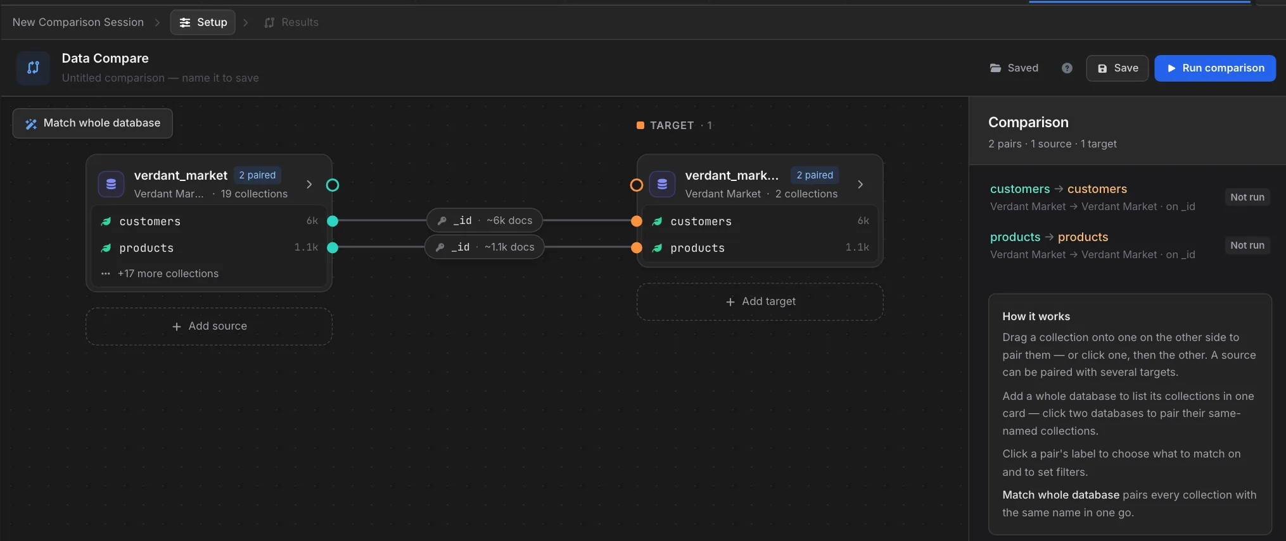Expand the source verdant_market card chevron
Image resolution: width=1286 pixels, height=541 pixels.
pos(309,184)
